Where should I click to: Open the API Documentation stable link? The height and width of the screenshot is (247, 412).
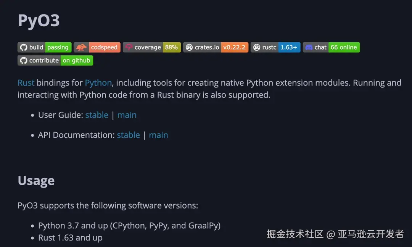pyautogui.click(x=129, y=135)
